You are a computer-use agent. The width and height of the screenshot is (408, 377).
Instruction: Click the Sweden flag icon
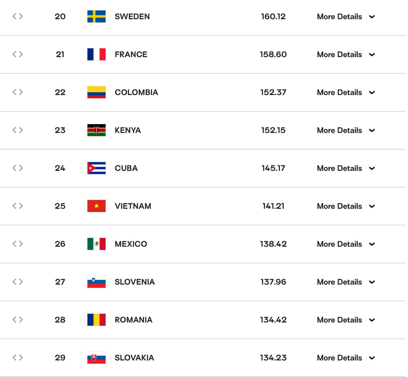97,17
